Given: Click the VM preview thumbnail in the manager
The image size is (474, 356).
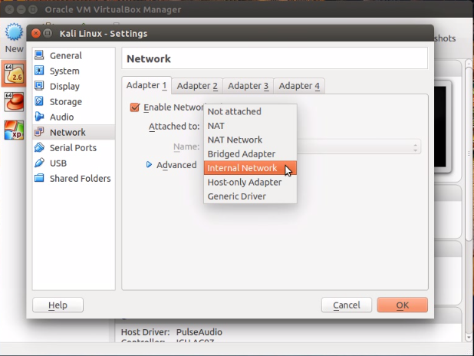Looking at the screenshot, I should [442, 127].
